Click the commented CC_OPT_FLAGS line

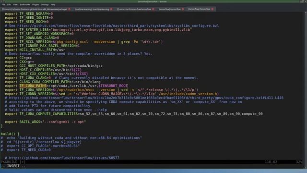click(x=40, y=146)
